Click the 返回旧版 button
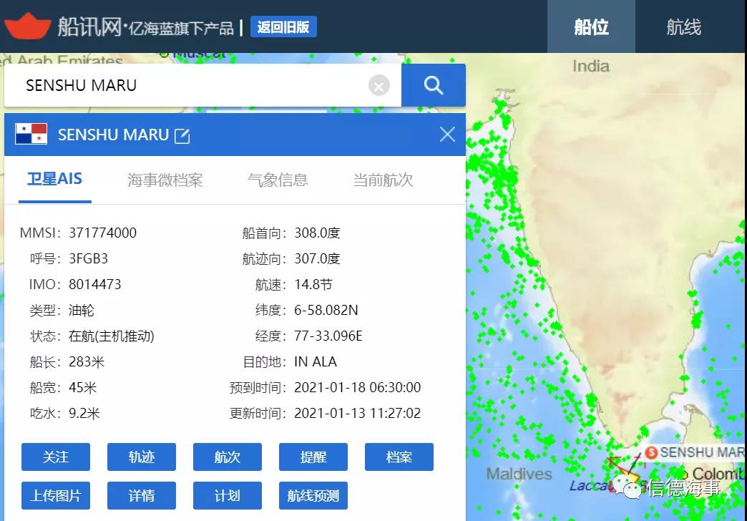The height and width of the screenshot is (521, 747). (283, 26)
